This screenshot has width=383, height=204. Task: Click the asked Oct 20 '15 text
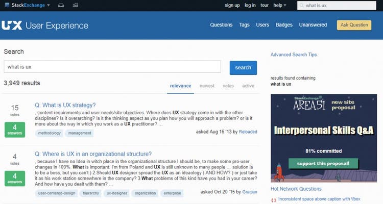pos(218,192)
